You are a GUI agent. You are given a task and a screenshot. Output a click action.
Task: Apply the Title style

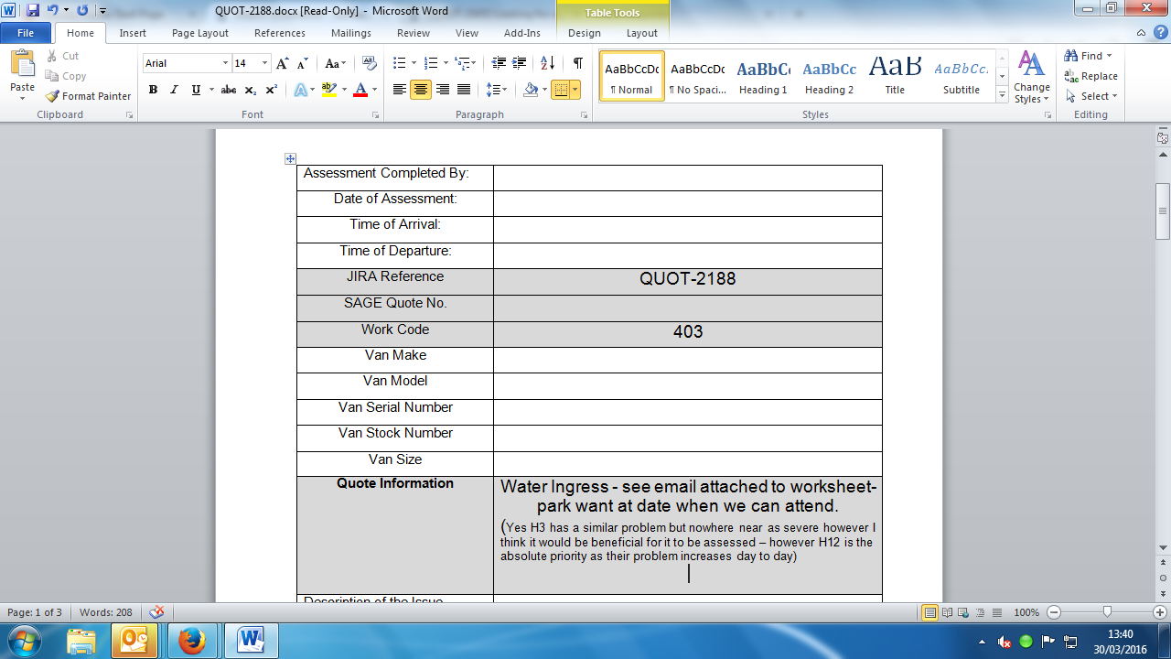895,77
